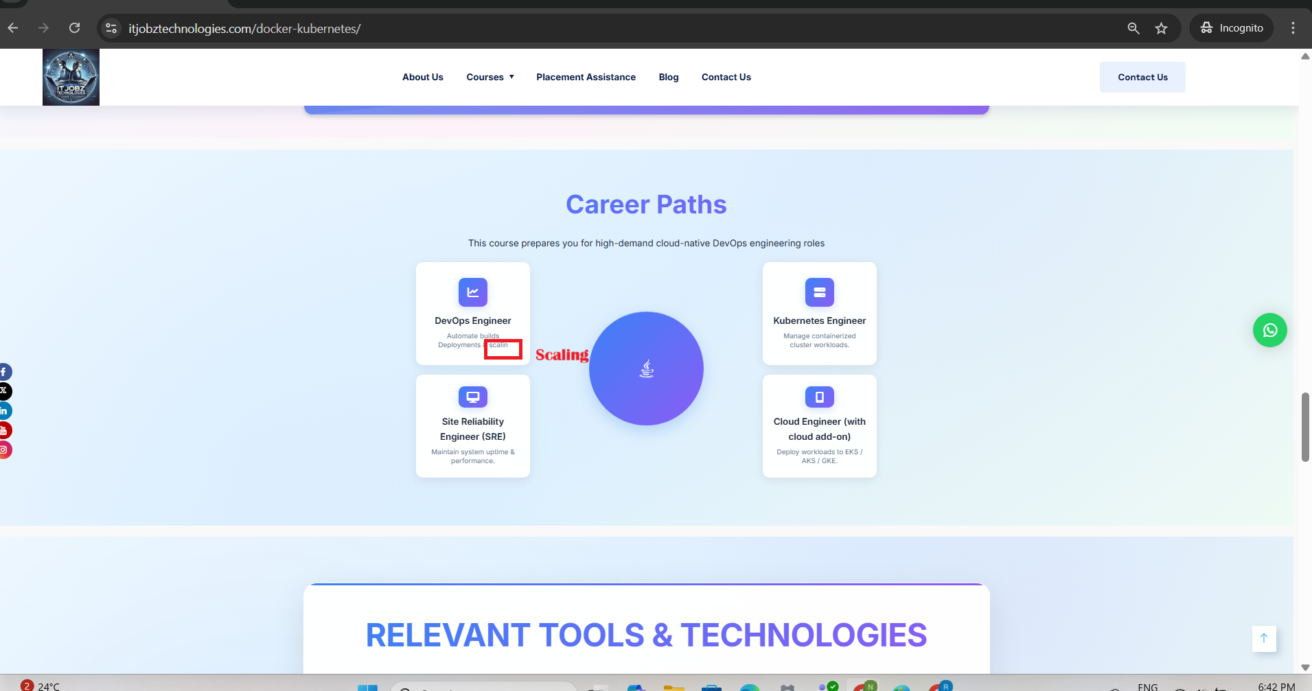
Task: Open the Blog link in navigation
Action: click(x=668, y=78)
